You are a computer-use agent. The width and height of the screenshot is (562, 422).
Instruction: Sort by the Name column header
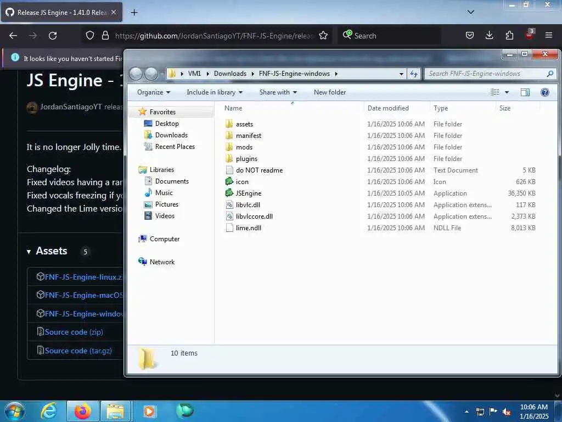292,108
